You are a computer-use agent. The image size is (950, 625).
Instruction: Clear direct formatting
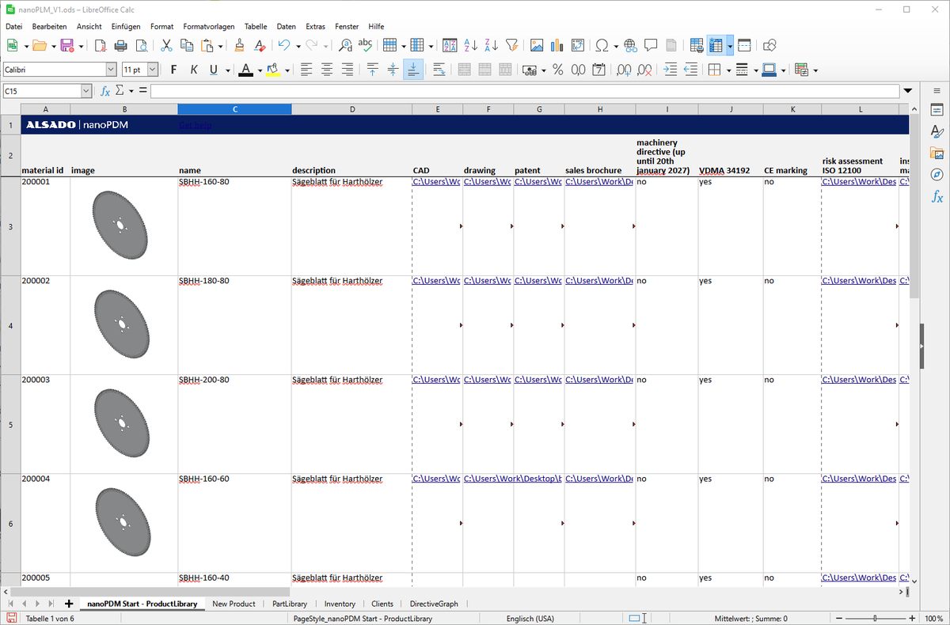pyautogui.click(x=260, y=46)
